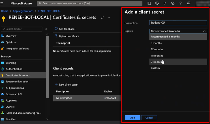Screen dimensions: 210x124
Task: Pin the Certificates & secrets blade
Action: pos(102,17)
